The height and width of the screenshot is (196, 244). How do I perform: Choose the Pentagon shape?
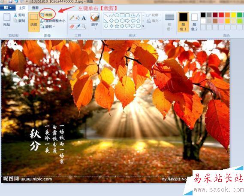pyautogui.click(x=117, y=21)
